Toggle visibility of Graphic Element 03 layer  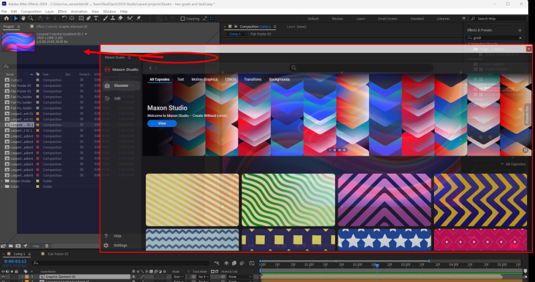click(x=4, y=276)
